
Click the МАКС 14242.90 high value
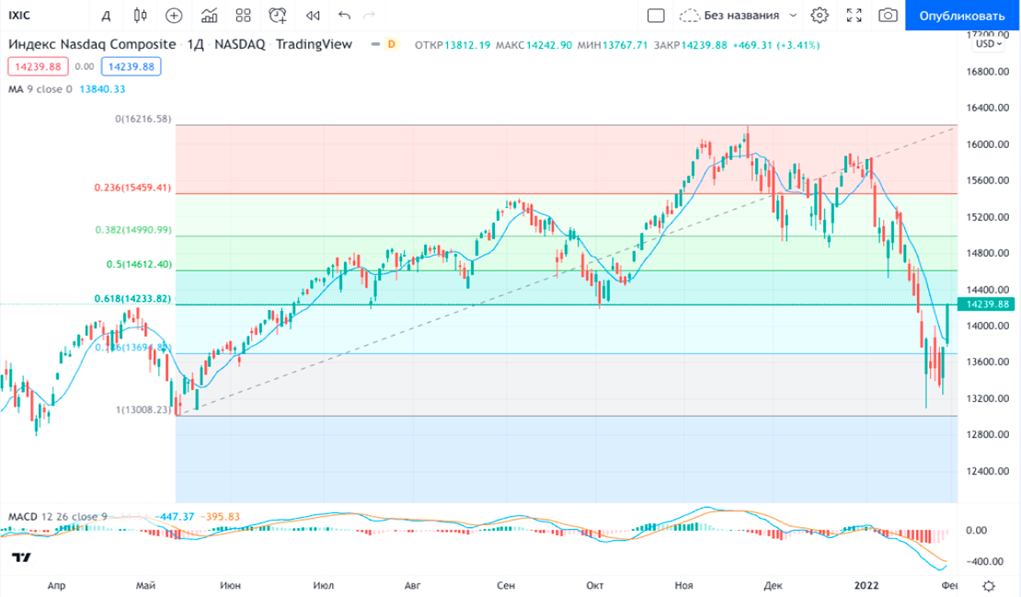pyautogui.click(x=533, y=45)
